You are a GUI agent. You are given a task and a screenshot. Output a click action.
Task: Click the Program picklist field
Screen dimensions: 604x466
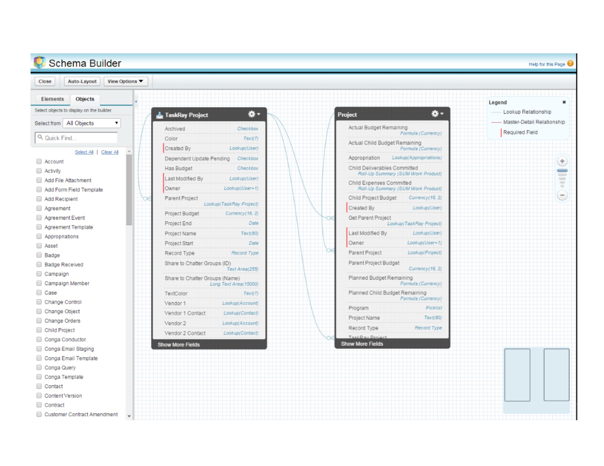395,308
